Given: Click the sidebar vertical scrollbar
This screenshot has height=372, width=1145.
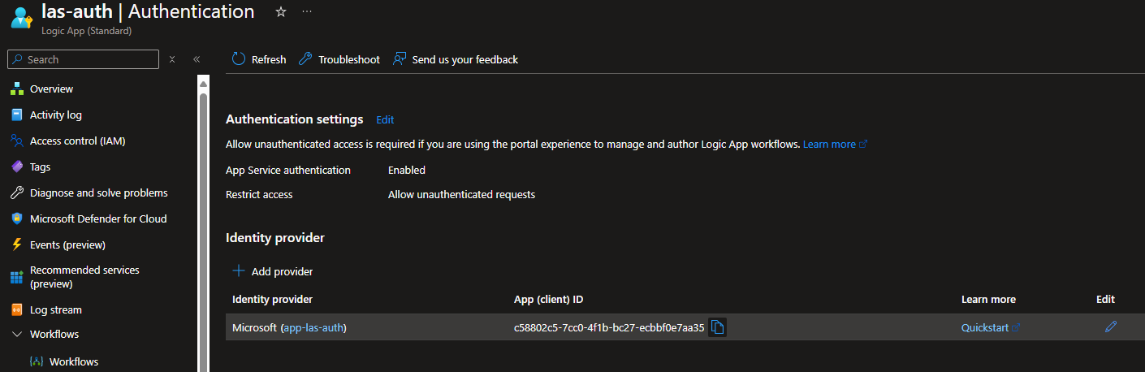Looking at the screenshot, I should coord(204,227).
